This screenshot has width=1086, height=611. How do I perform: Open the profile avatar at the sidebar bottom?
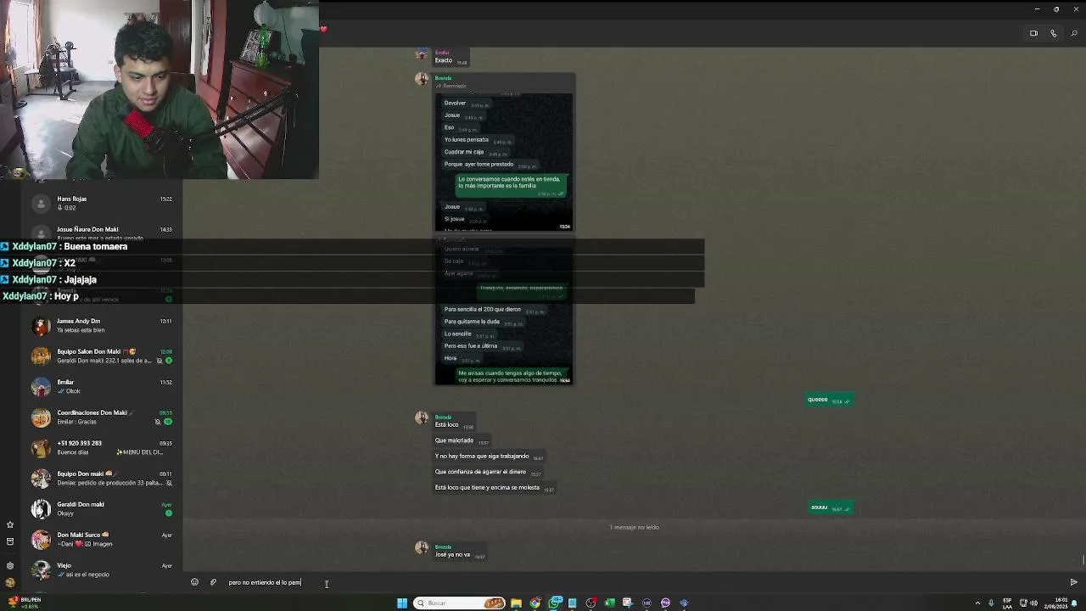pyautogui.click(x=10, y=582)
